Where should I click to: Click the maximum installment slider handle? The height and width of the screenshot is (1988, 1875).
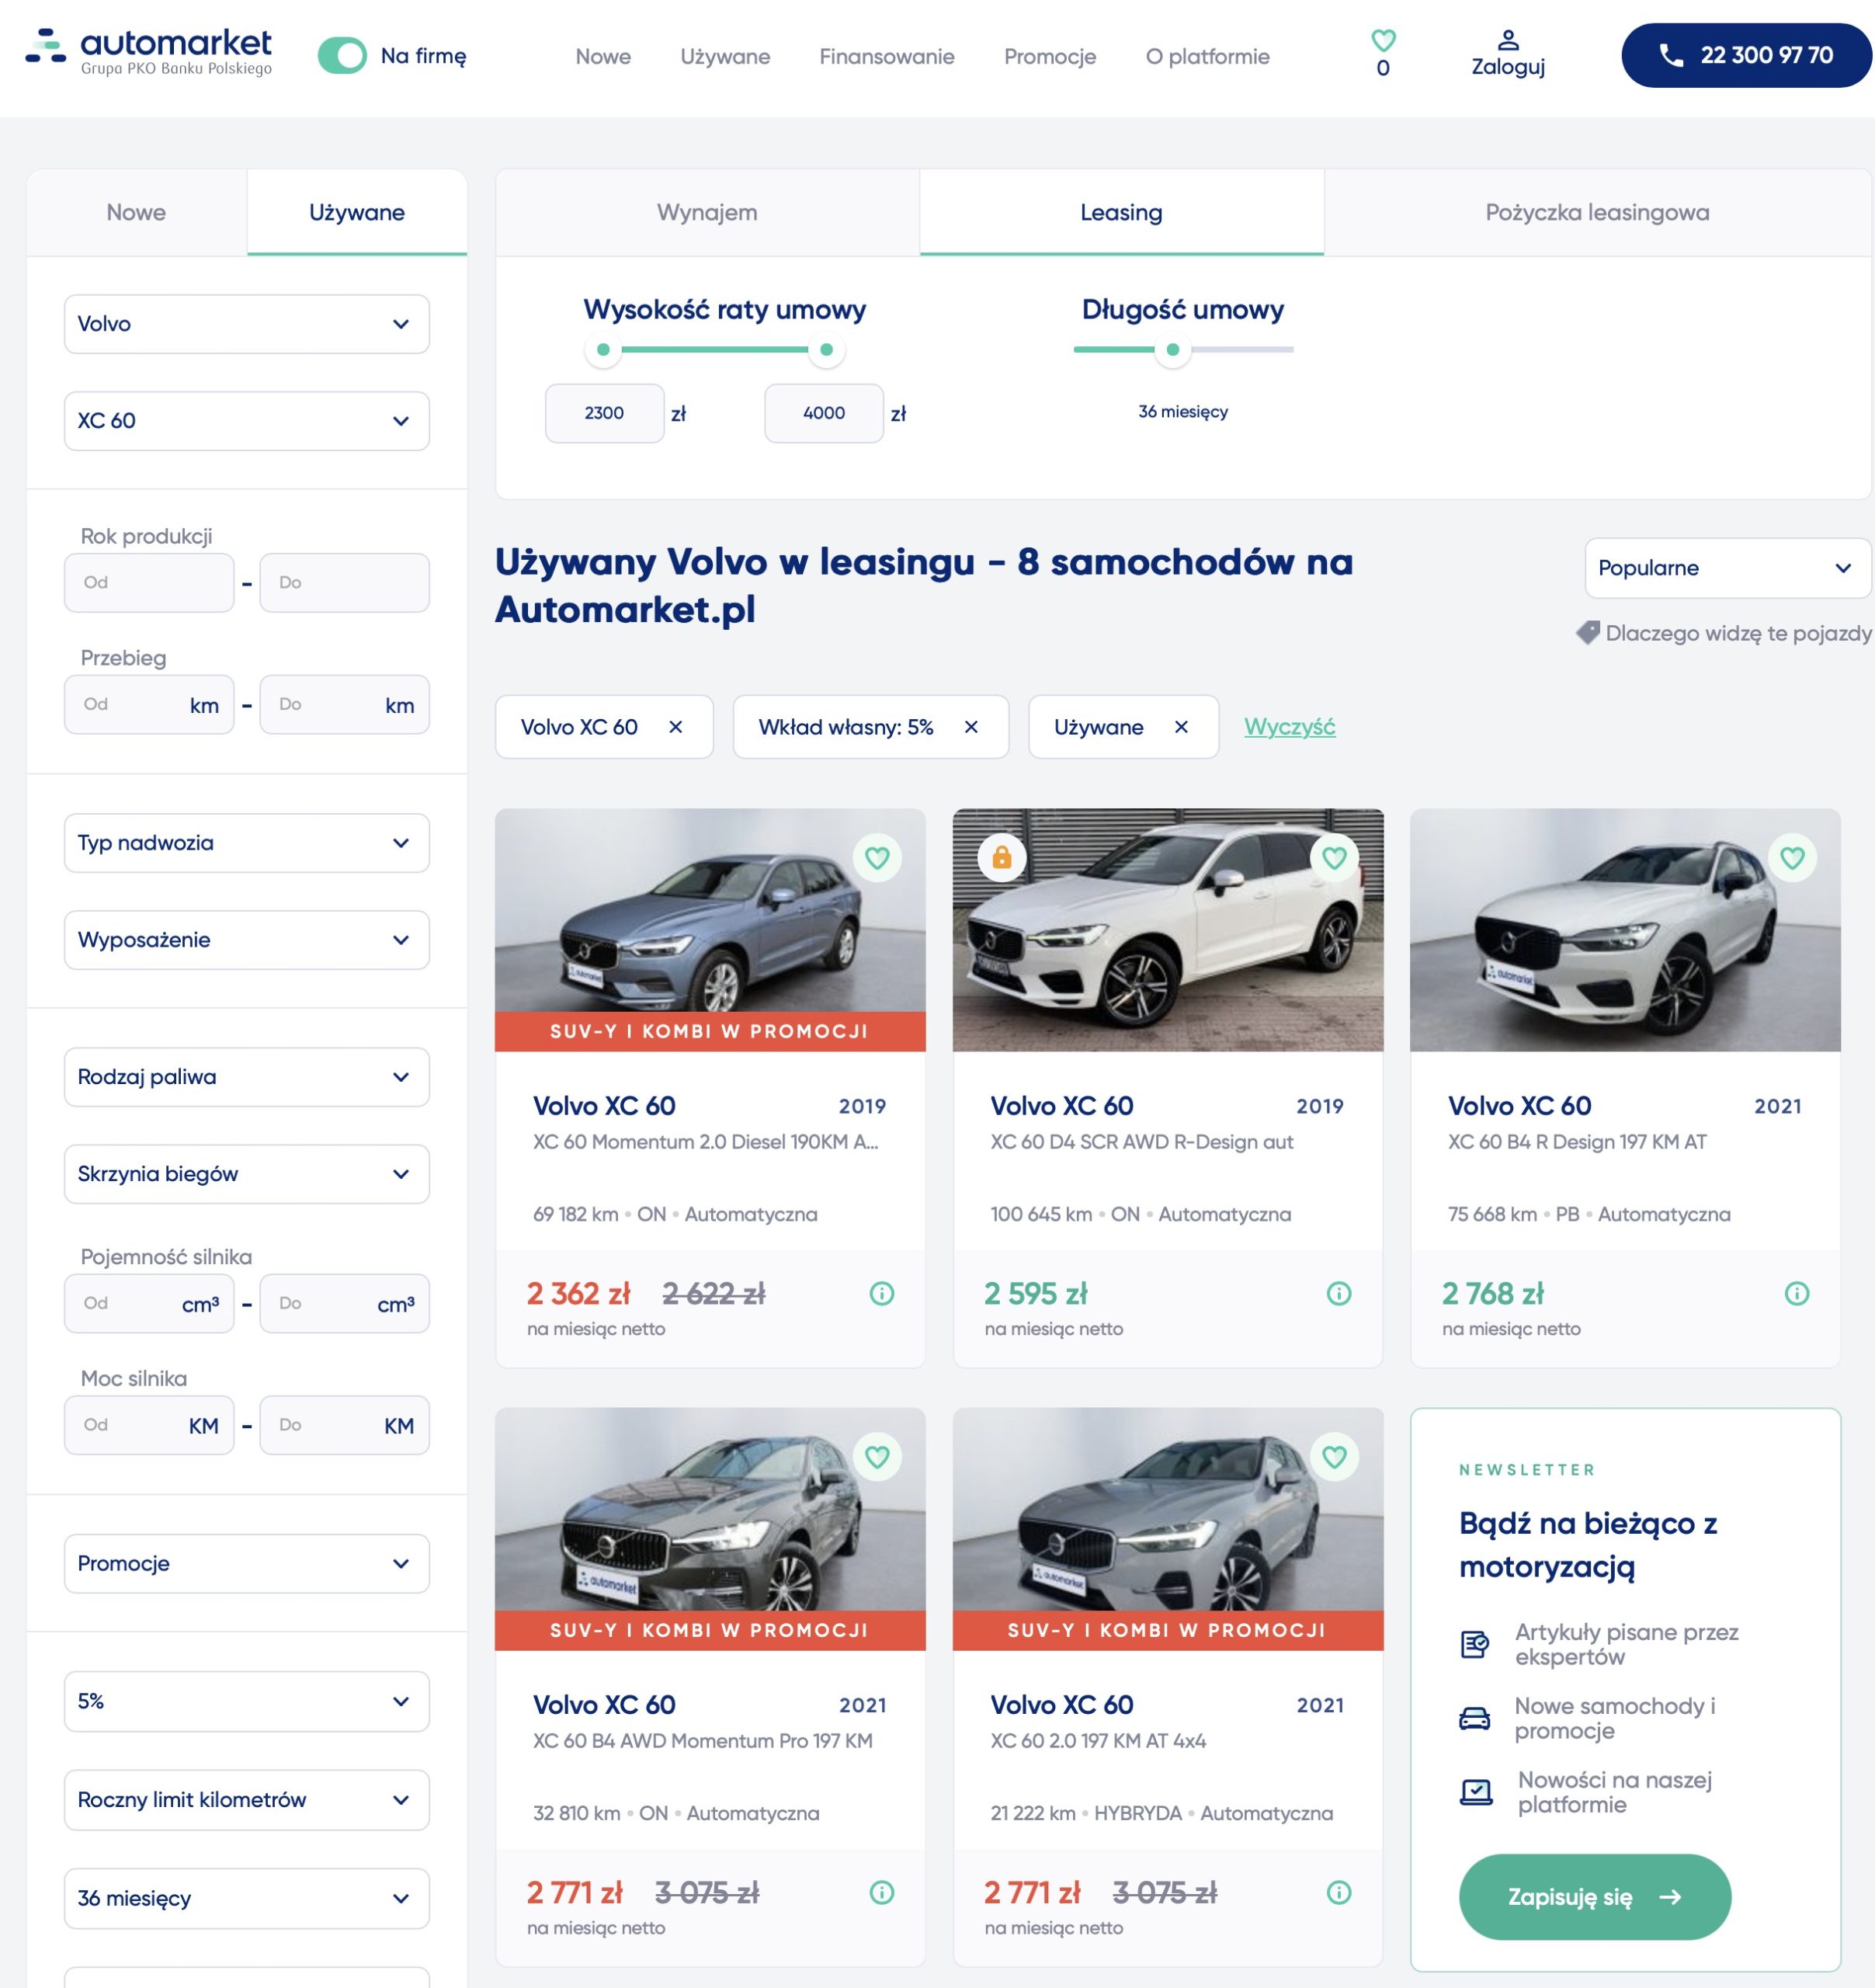point(826,350)
